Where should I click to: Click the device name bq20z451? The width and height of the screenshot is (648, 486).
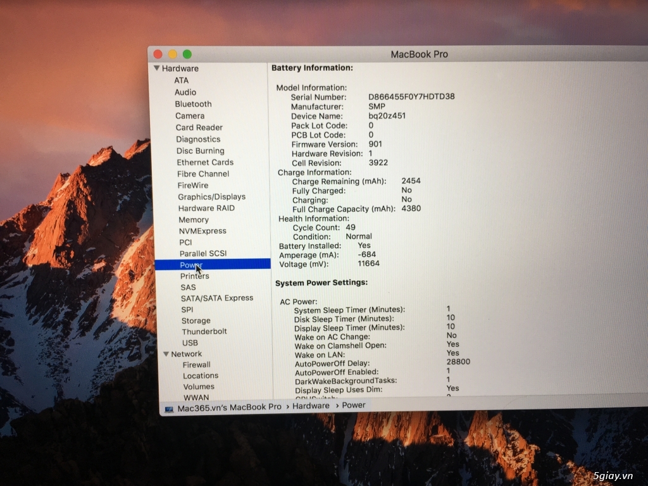point(387,116)
